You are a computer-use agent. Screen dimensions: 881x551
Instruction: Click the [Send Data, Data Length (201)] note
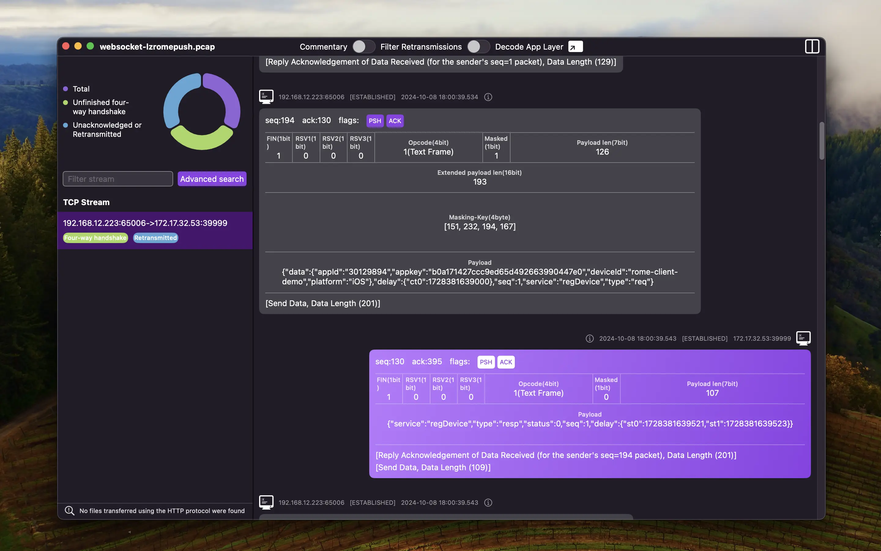[322, 303]
